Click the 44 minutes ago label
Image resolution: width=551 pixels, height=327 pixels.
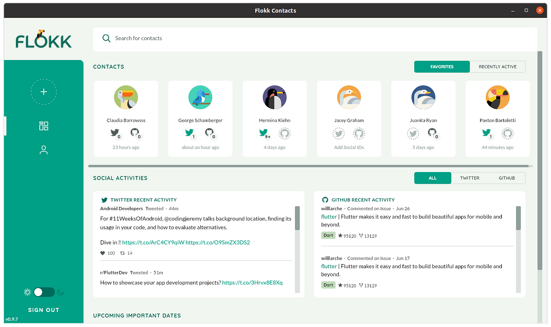point(497,148)
